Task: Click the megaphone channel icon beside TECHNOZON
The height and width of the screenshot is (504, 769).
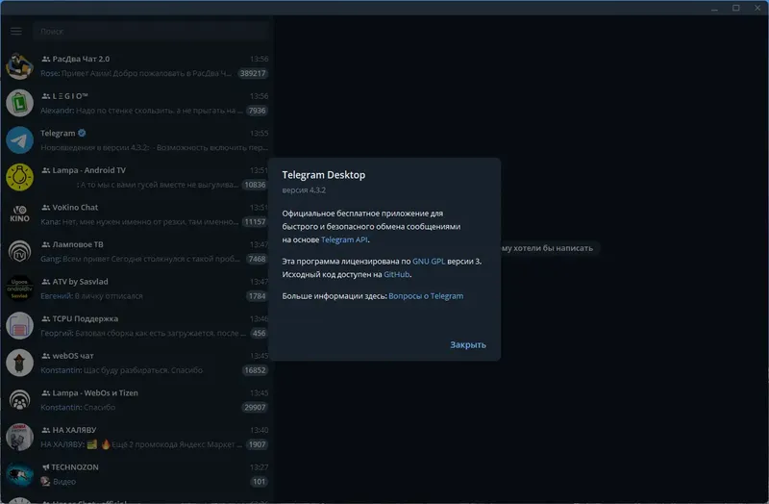Action: (x=45, y=467)
